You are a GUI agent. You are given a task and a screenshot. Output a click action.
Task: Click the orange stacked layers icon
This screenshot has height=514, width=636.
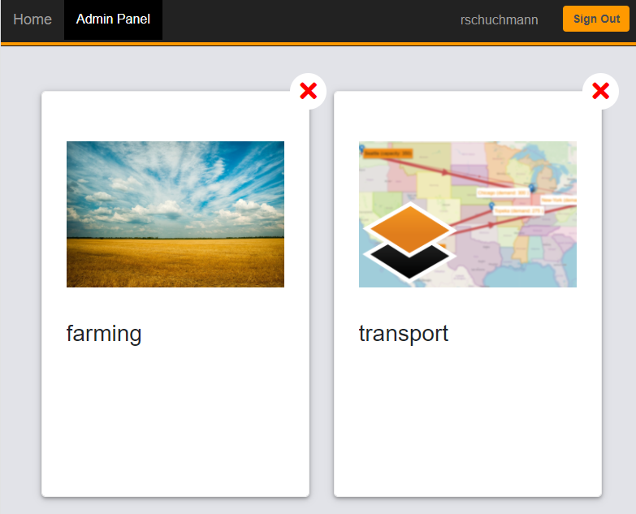[410, 228]
